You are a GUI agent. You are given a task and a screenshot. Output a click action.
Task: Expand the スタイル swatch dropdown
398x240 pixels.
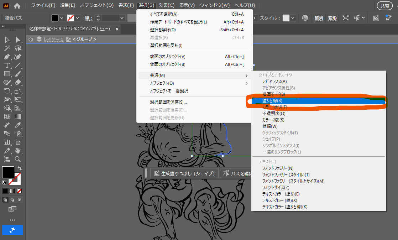[x=293, y=18]
